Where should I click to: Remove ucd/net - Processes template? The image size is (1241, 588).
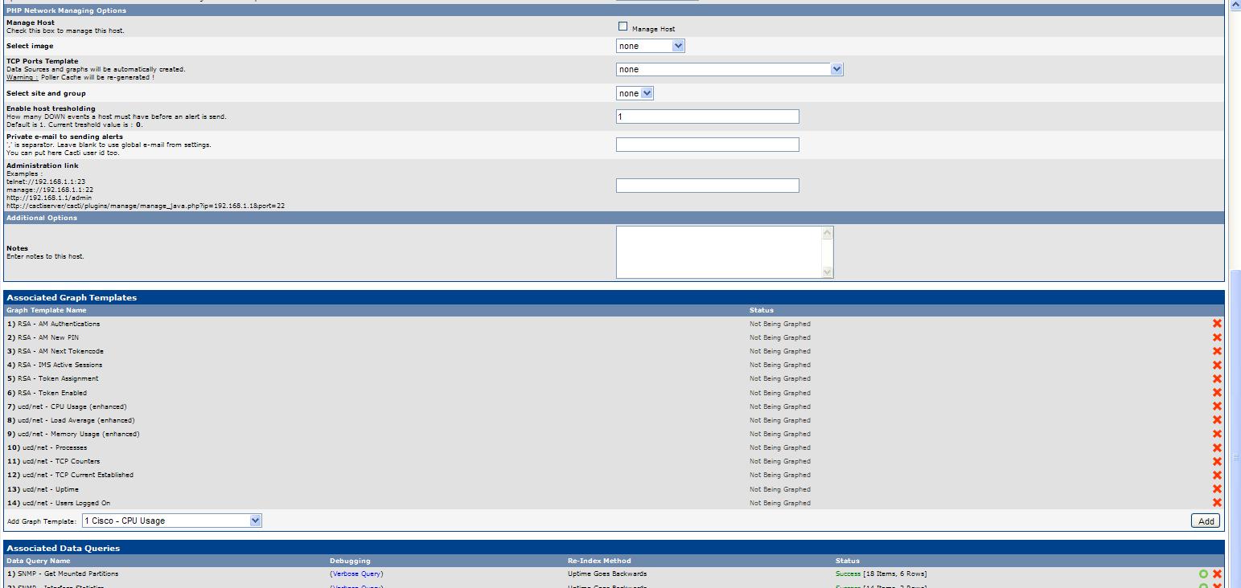(x=1217, y=447)
